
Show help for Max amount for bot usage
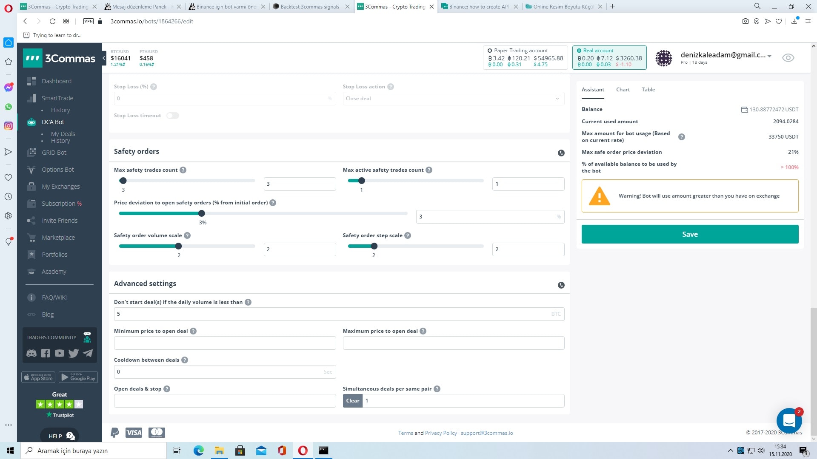click(682, 137)
